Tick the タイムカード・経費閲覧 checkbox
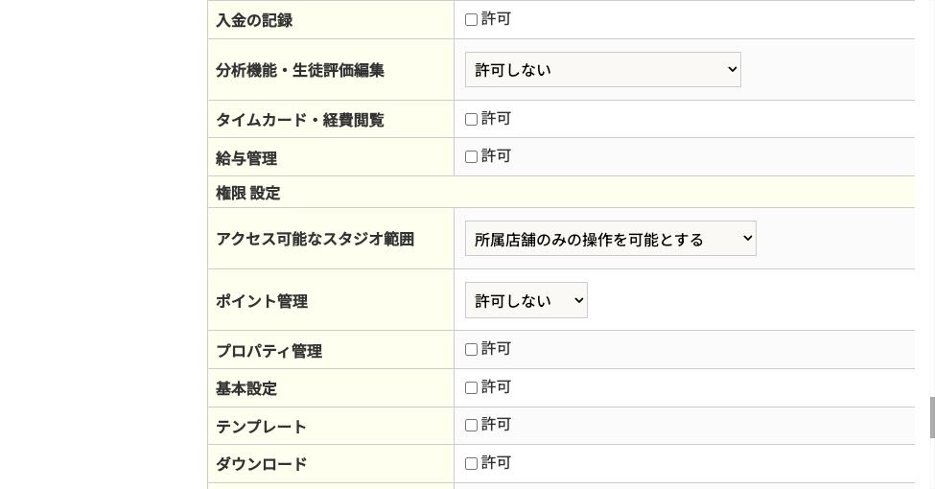 pyautogui.click(x=471, y=120)
